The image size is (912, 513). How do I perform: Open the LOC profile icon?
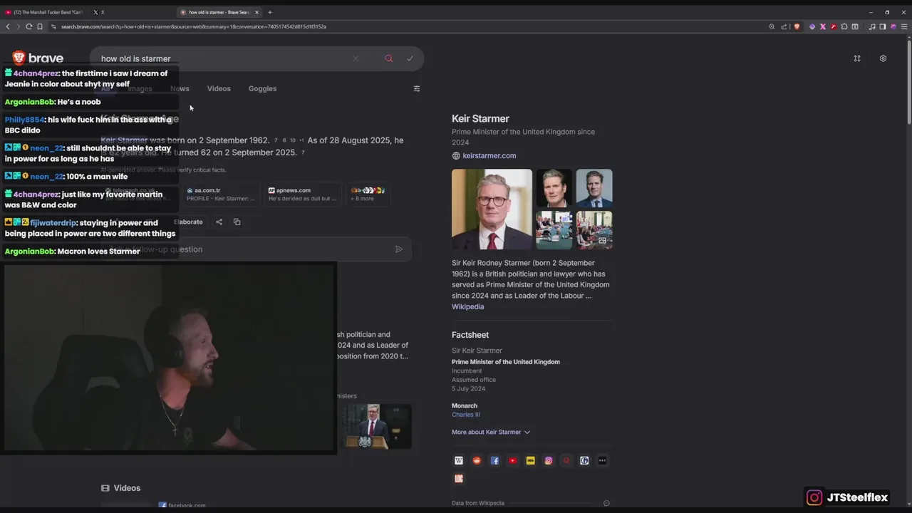pos(459,479)
